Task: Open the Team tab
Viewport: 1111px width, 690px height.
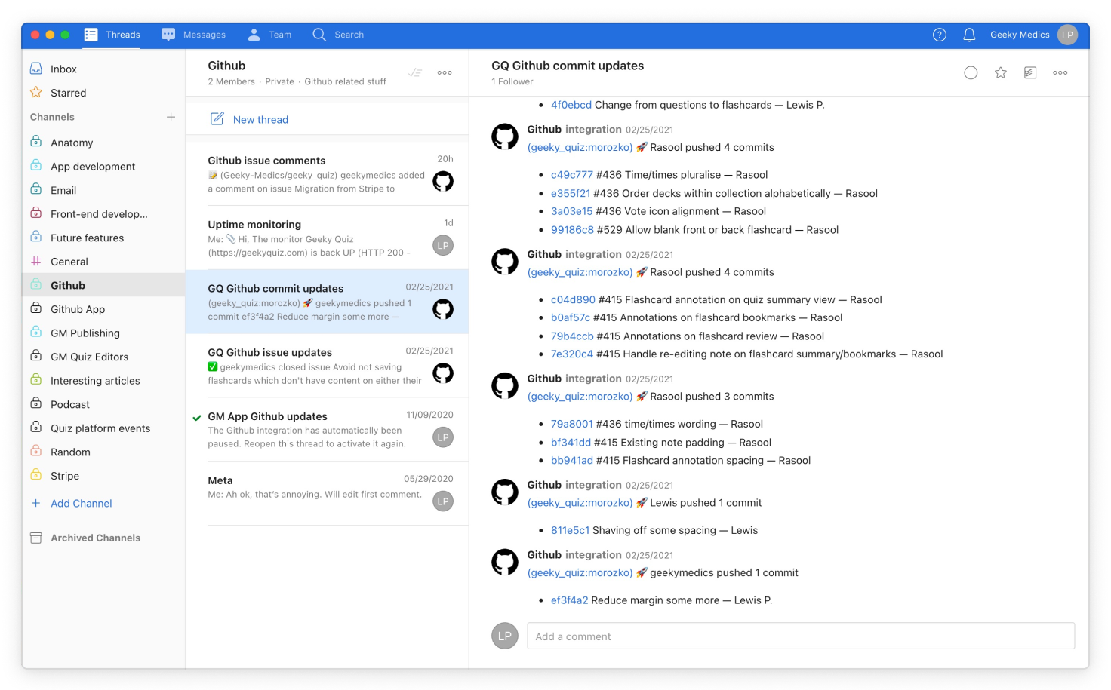Action: tap(269, 35)
